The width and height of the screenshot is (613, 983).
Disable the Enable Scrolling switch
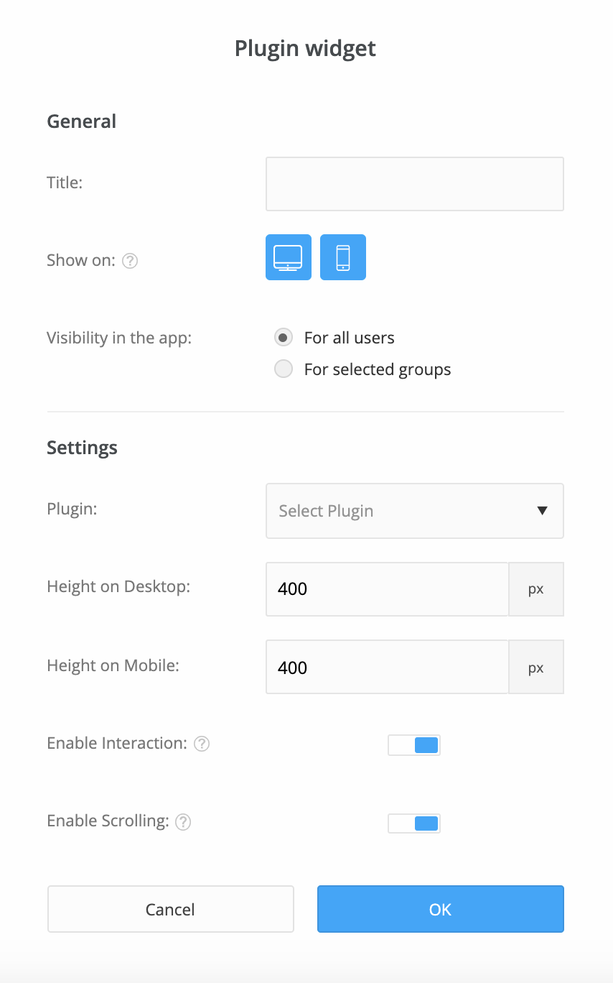click(413, 823)
